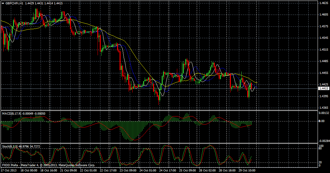Click the FXDD Malta MetaTrader 4 copyright text
This screenshot has height=173, width=330.
click(x=48, y=165)
